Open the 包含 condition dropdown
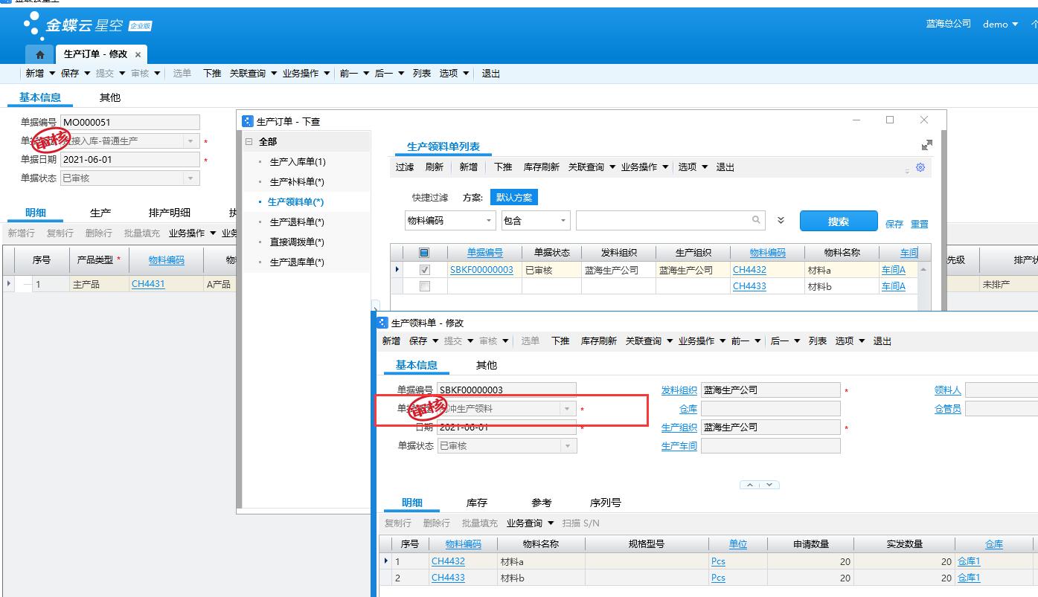This screenshot has height=597, width=1038. tap(563, 221)
